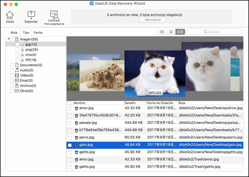Click the /disk0s2/Trash/gatito.jpg path

coord(200,166)
